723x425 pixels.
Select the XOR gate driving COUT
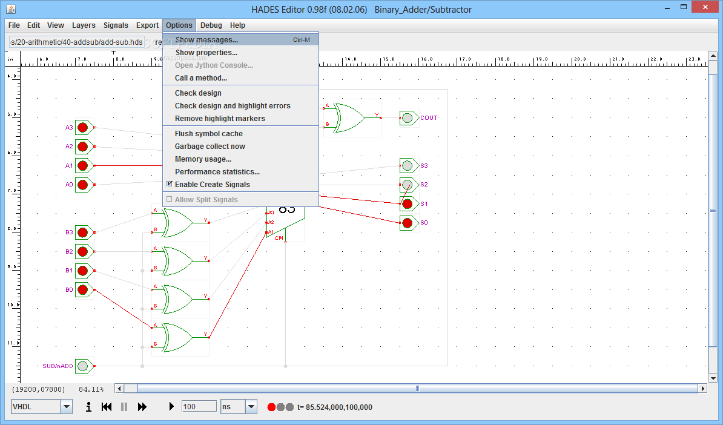click(x=352, y=118)
